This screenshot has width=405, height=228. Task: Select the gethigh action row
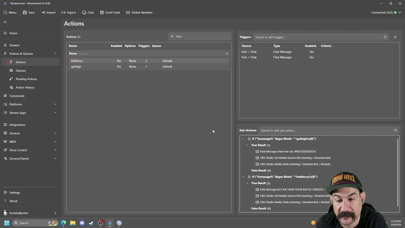point(149,66)
